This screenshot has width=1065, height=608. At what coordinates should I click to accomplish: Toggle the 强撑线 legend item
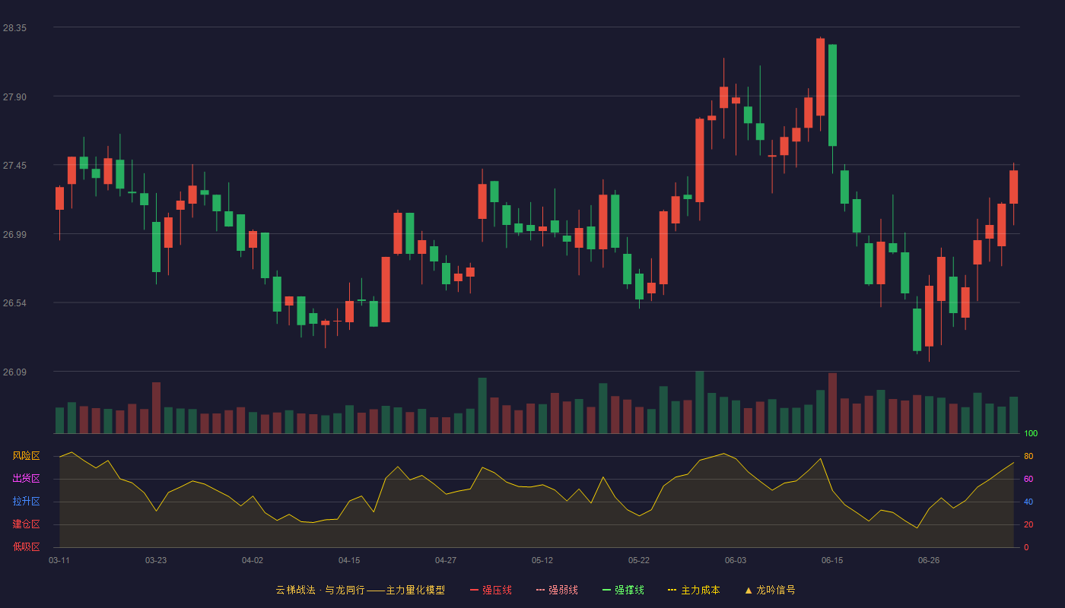tap(624, 590)
